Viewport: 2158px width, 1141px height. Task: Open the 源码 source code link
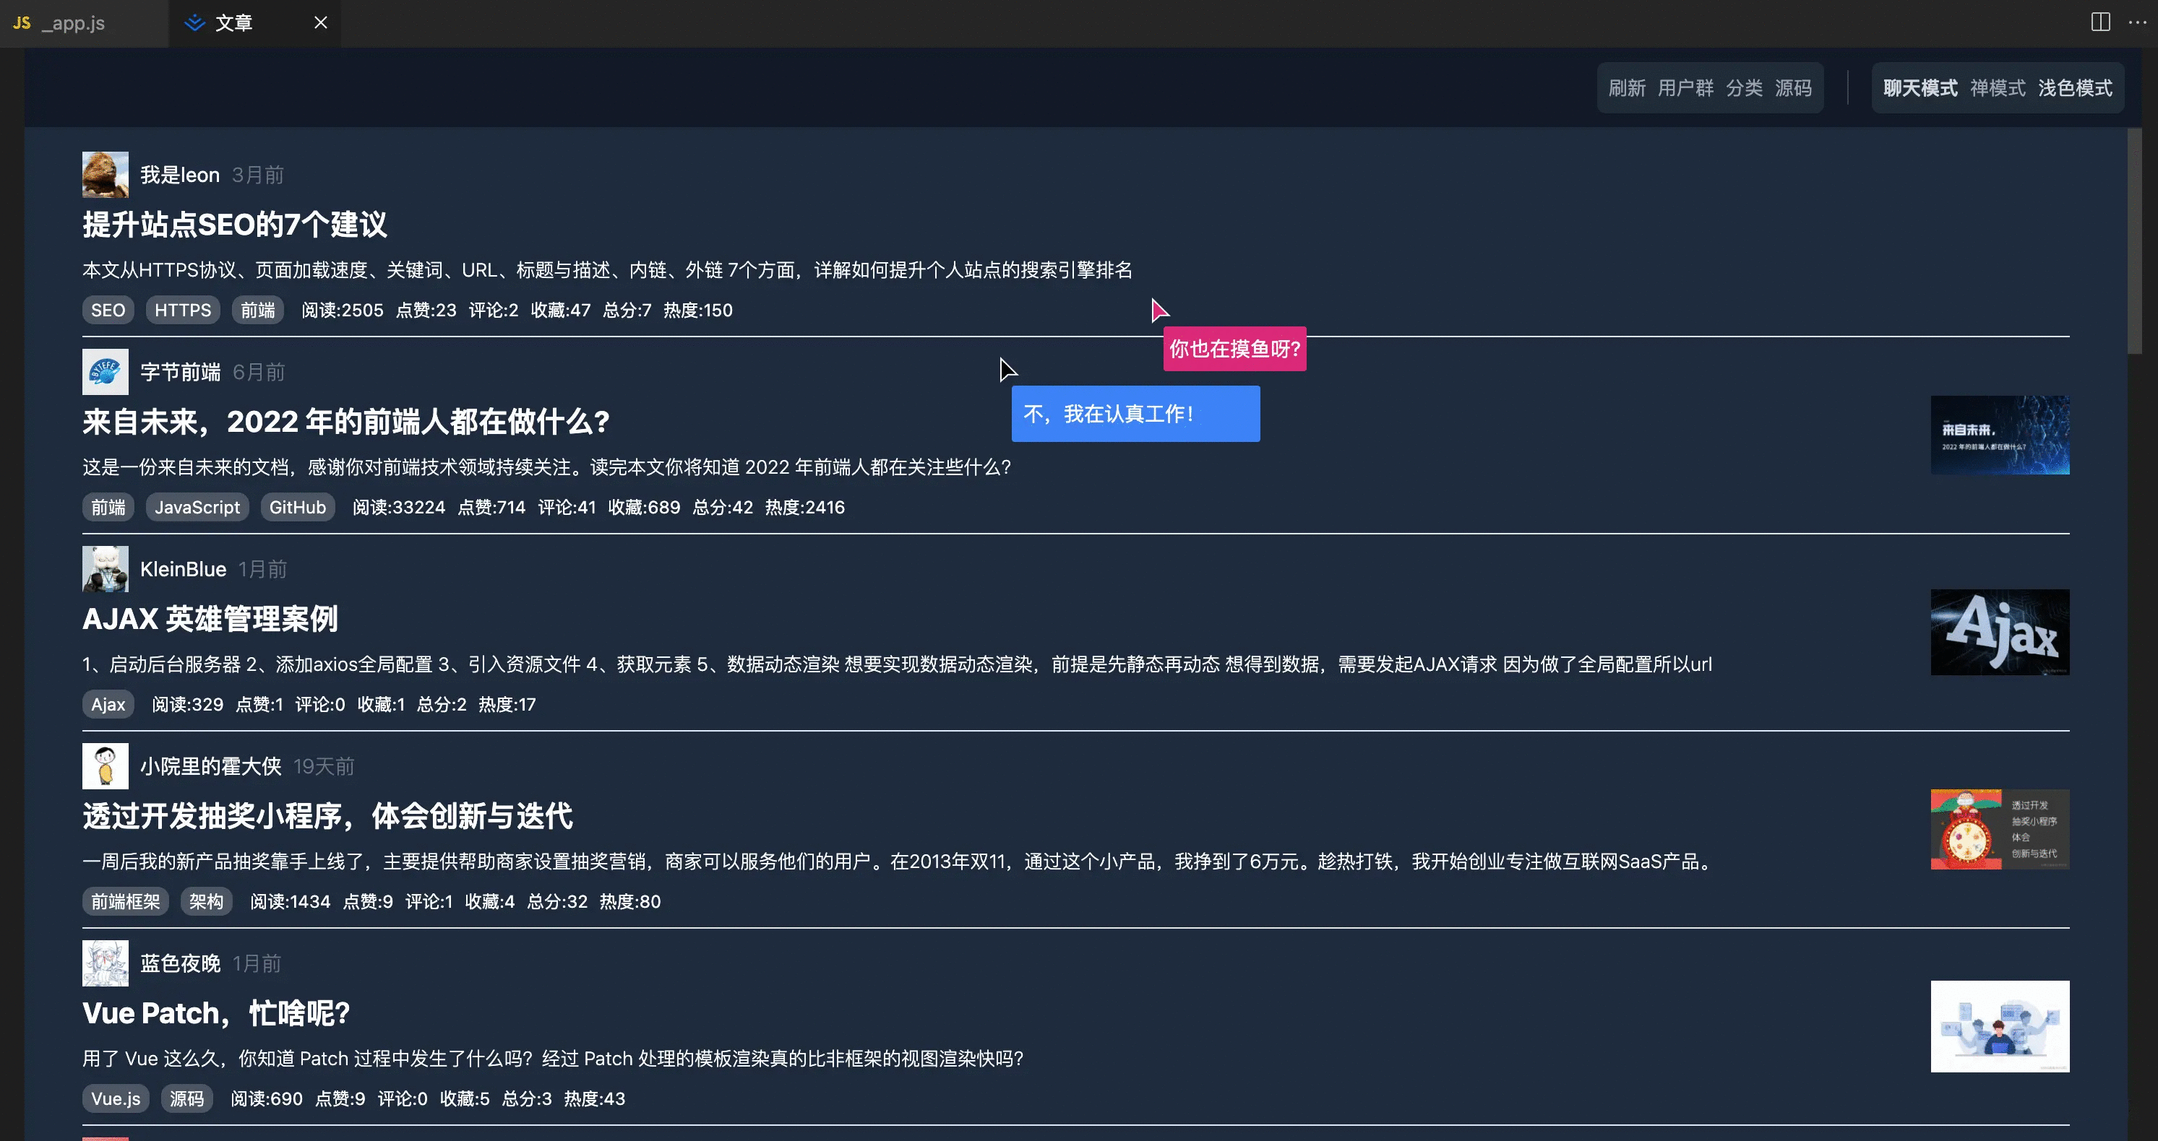1795,87
